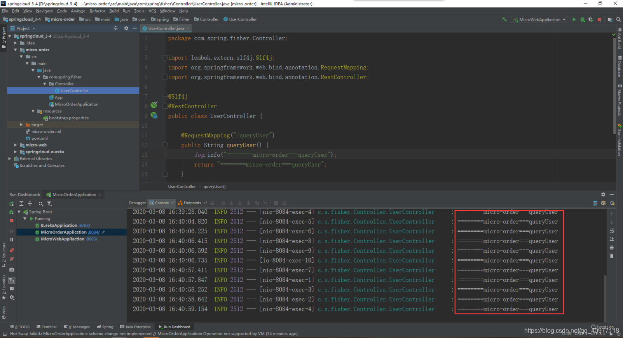This screenshot has height=338, width=623.
Task: Hide the Project tool window
Action: 134,28
